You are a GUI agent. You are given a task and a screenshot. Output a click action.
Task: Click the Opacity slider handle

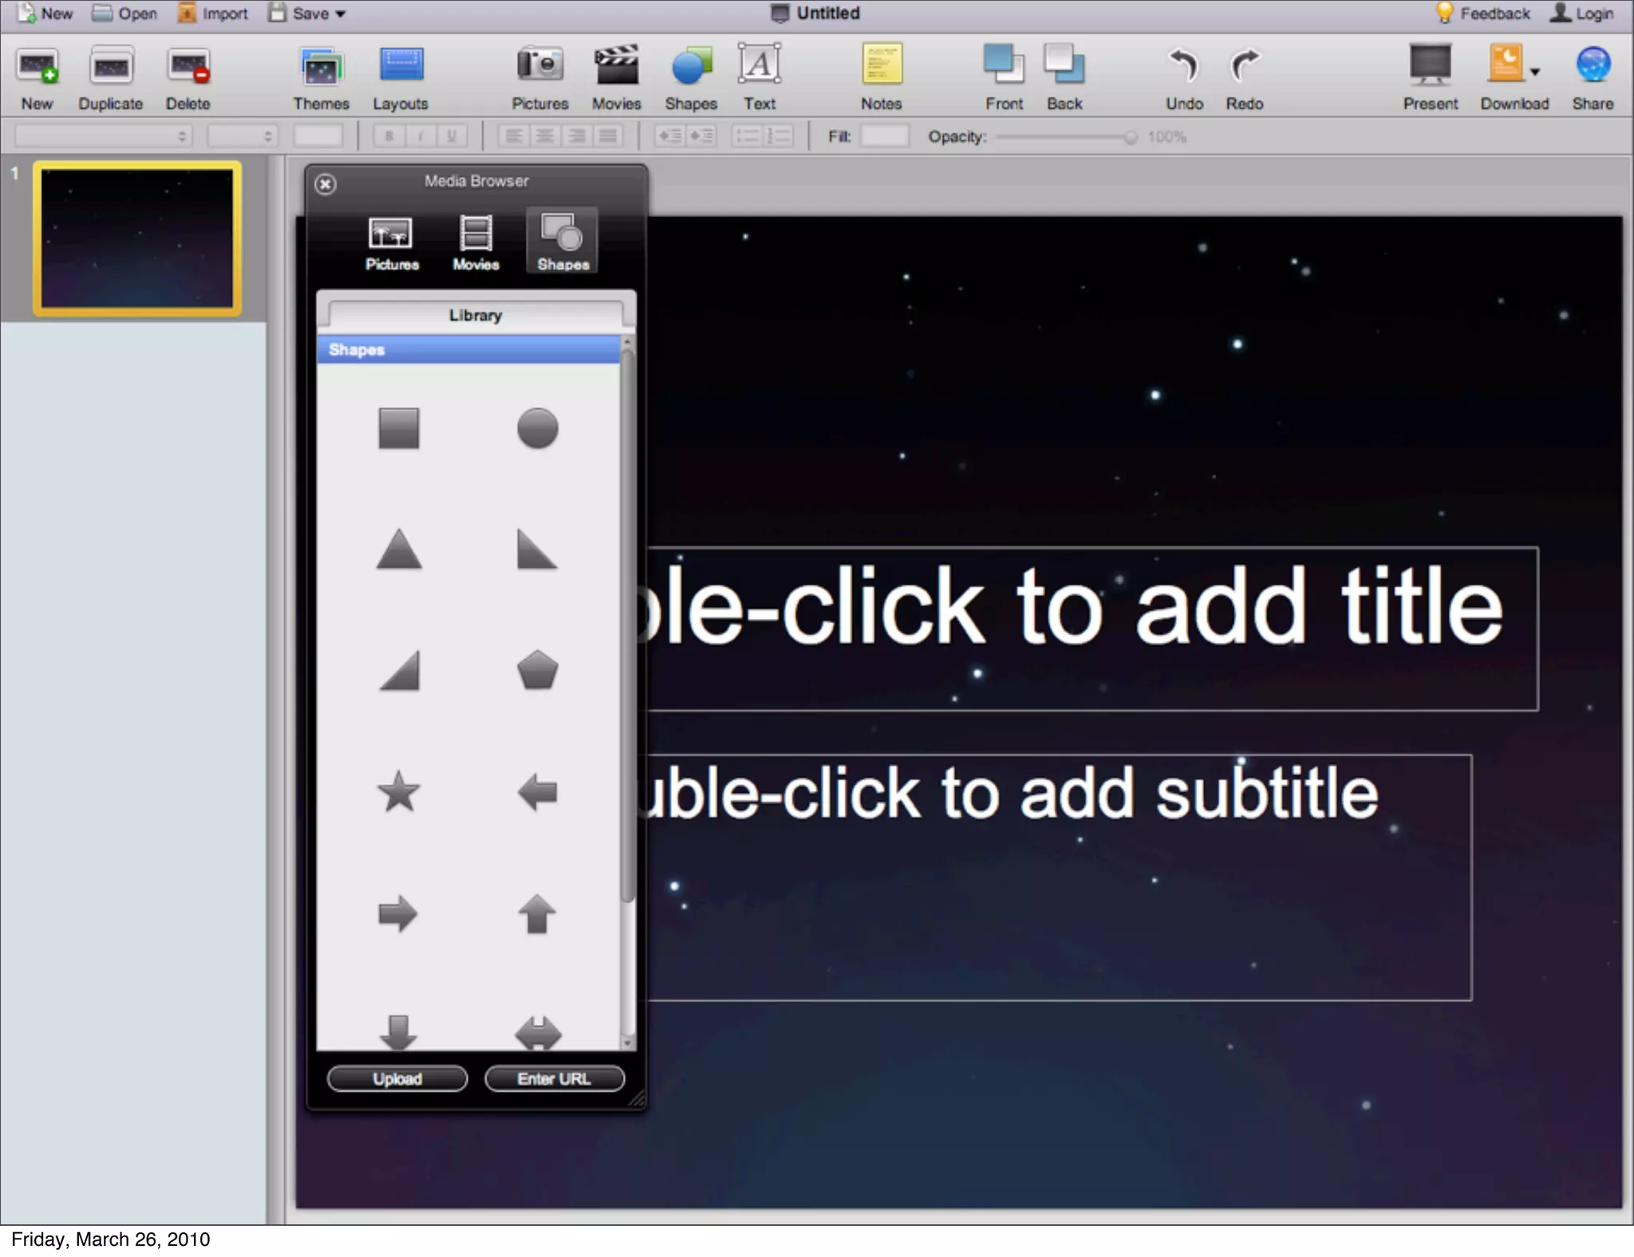click(x=1130, y=137)
